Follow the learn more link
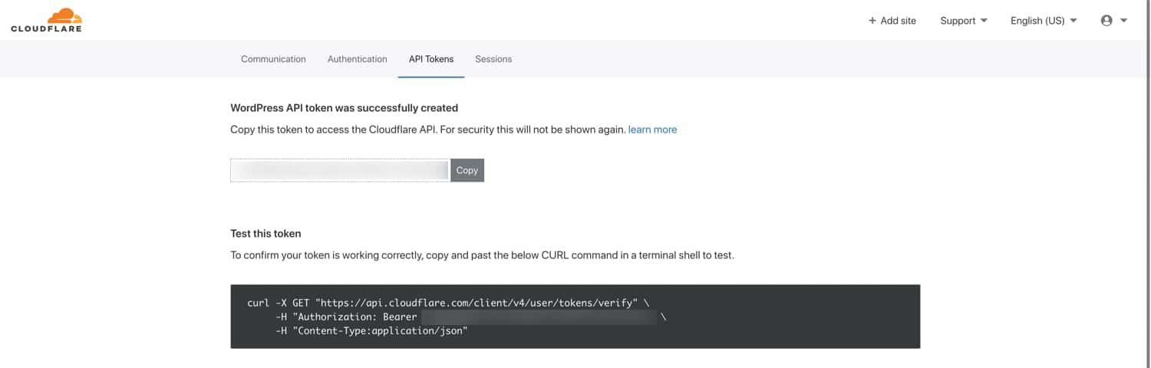Screen dimensions: 1151x368 click(652, 130)
